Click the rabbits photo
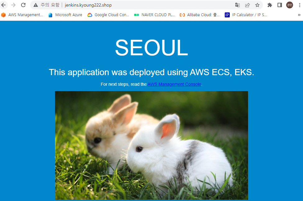 (x=151, y=145)
